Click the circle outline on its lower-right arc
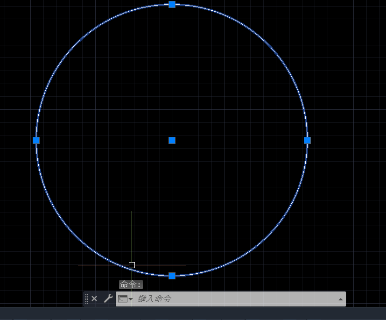386x320 pixels. click(x=267, y=236)
